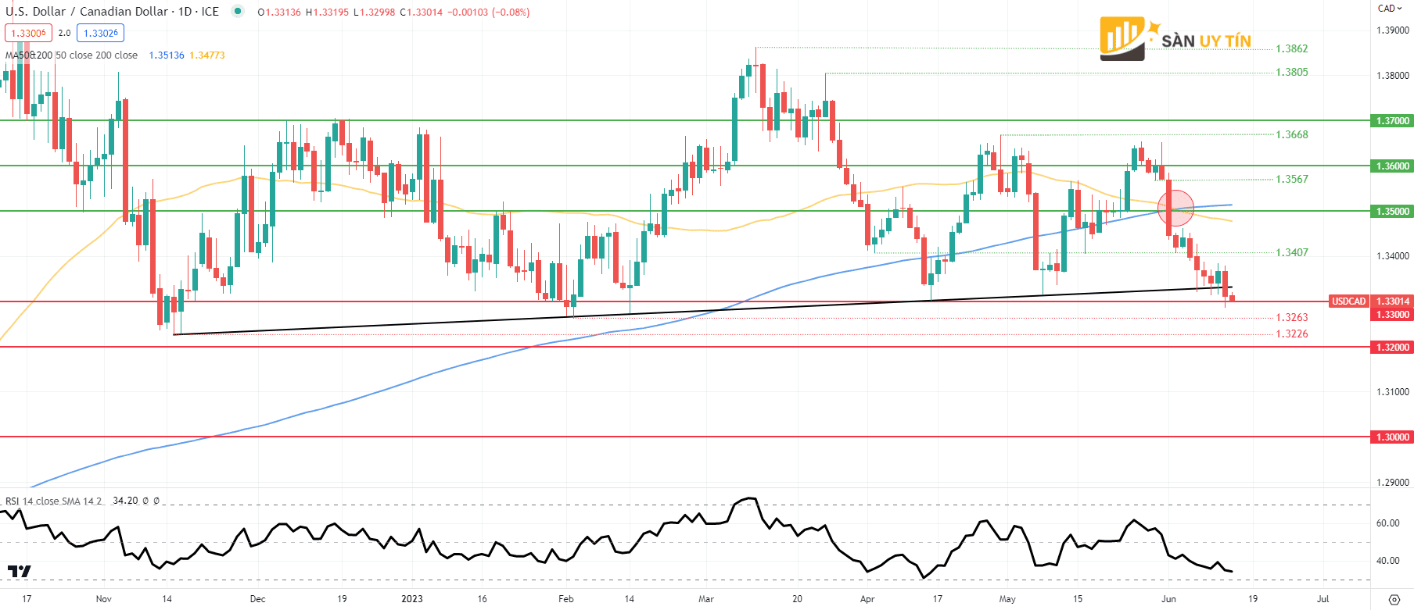This screenshot has height=610, width=1414.
Task: Click the Mar label on time axis
Action: pos(706,599)
